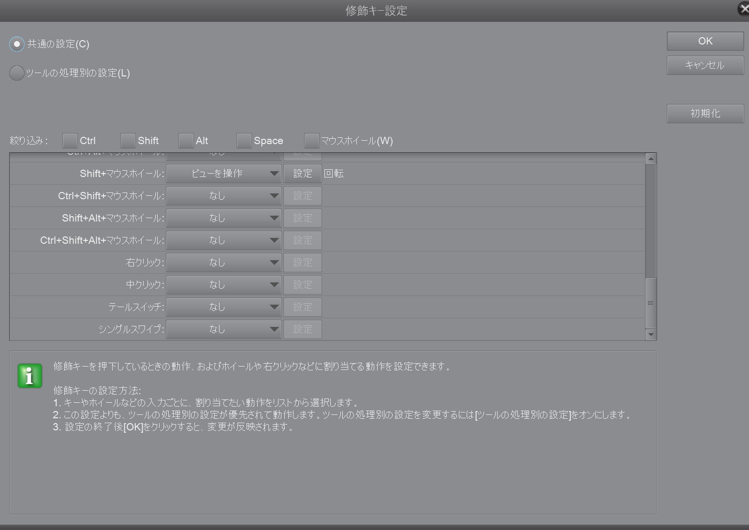The height and width of the screenshot is (530, 749).
Task: Click the キャンセル button
Action: (705, 65)
